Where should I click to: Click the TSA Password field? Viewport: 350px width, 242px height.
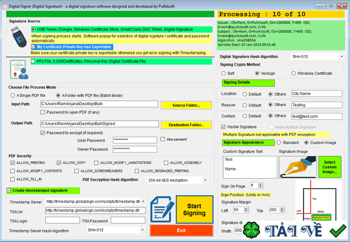(128, 220)
